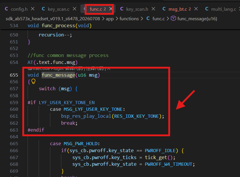Switch to the config.h tab

click(19, 9)
